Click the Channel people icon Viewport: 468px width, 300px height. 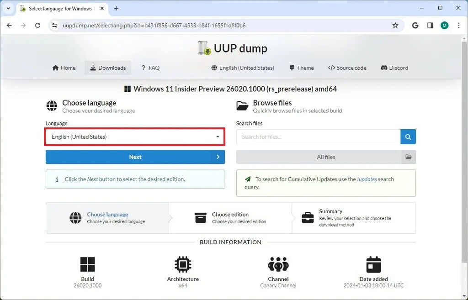[278, 264]
